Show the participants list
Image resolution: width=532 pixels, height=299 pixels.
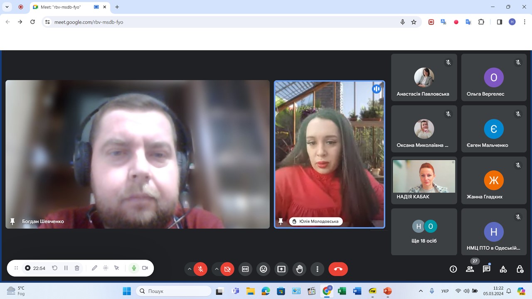470,269
